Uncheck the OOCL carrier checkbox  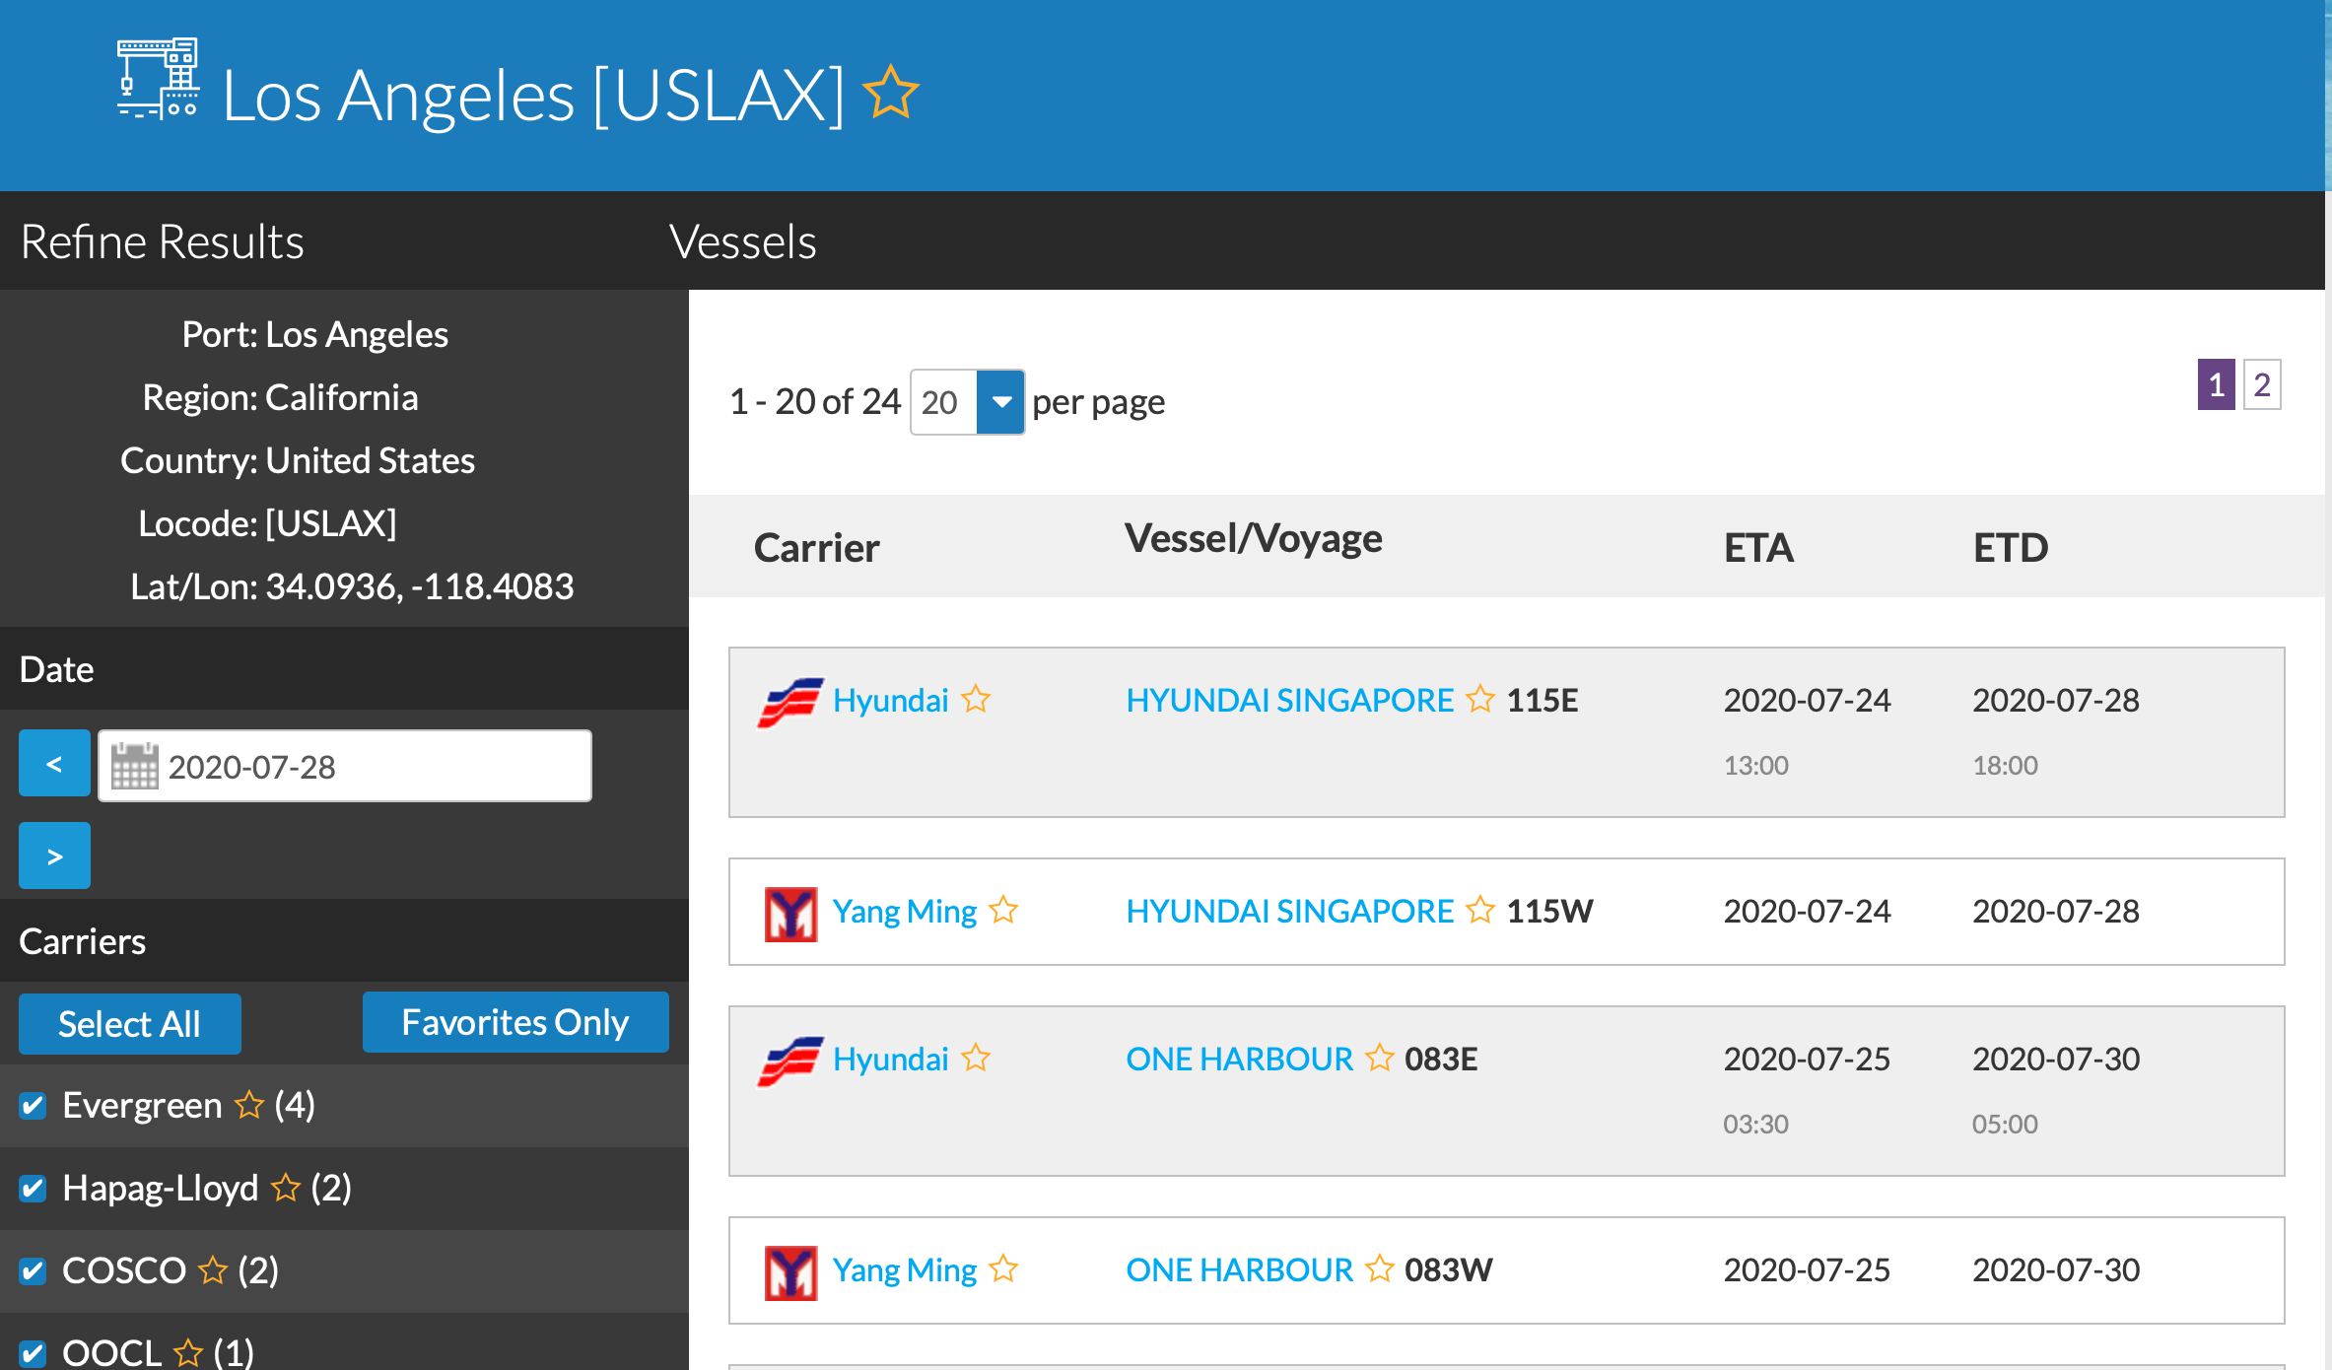(33, 1354)
